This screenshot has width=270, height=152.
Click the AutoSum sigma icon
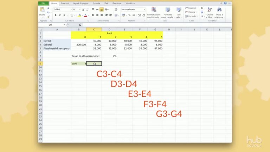pos(202,8)
